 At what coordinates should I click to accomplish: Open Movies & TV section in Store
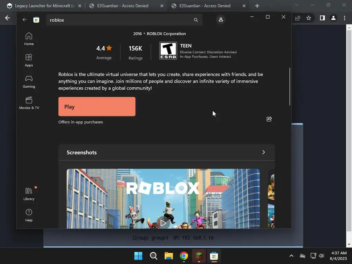[x=29, y=103]
